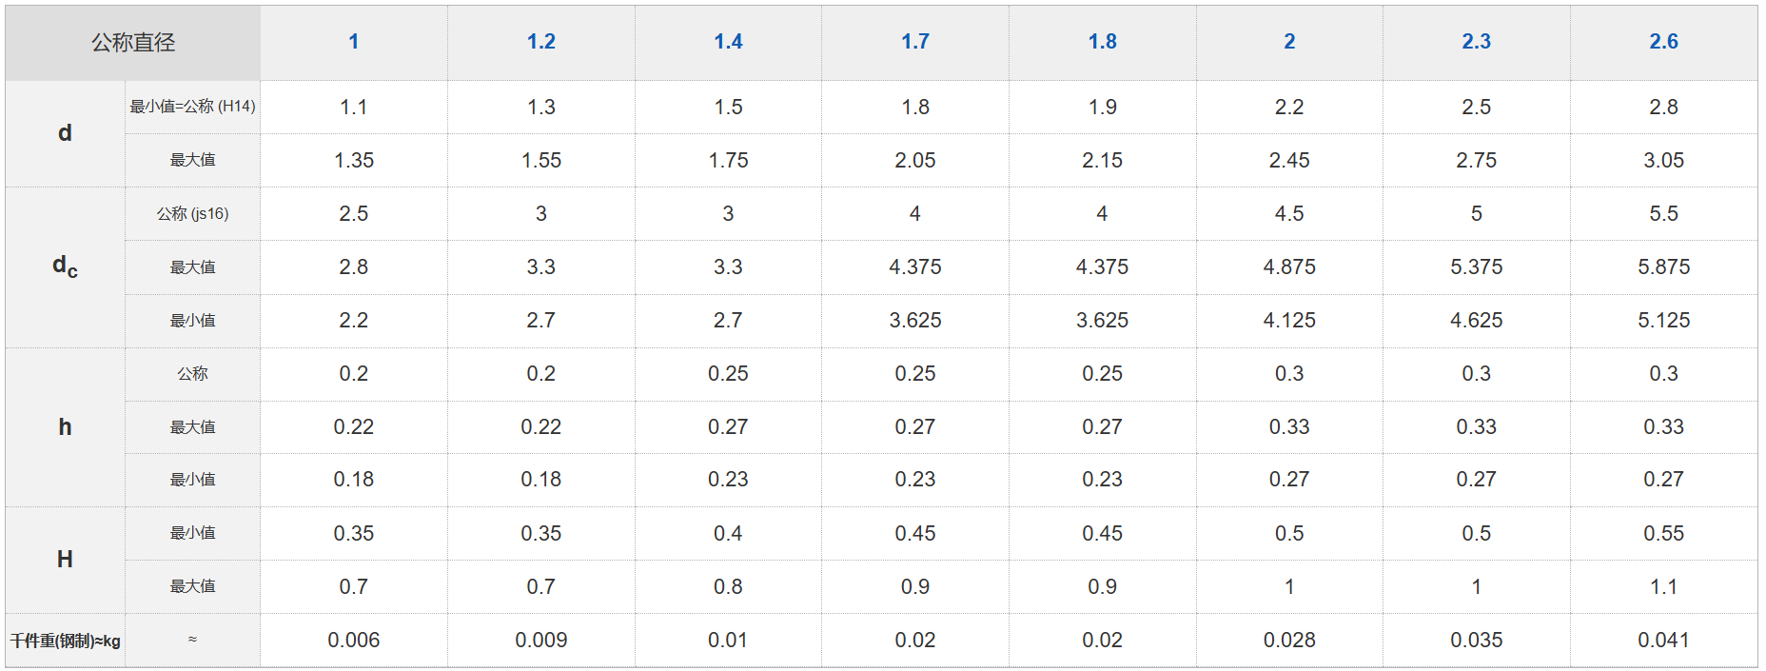Click the 4.125 dc minimum cell
This screenshot has width=1766, height=671.
click(x=1289, y=321)
